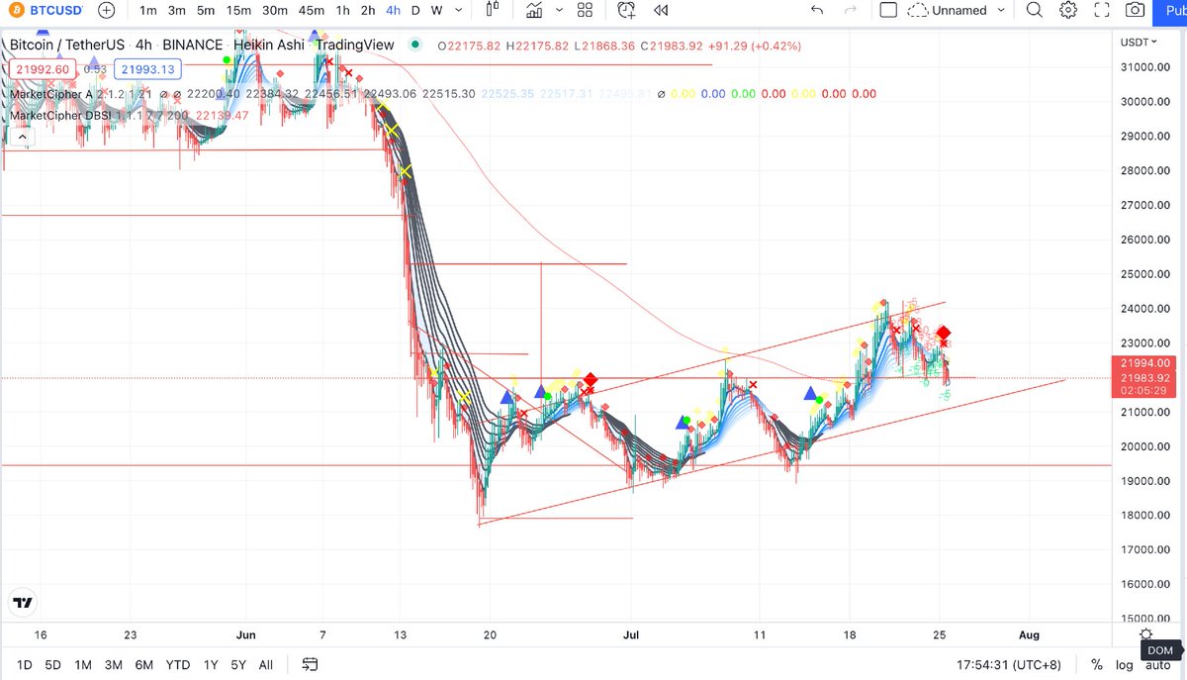Set date range to All
1187x680 pixels.
(266, 664)
